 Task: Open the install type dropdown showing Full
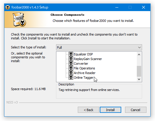click(99, 48)
